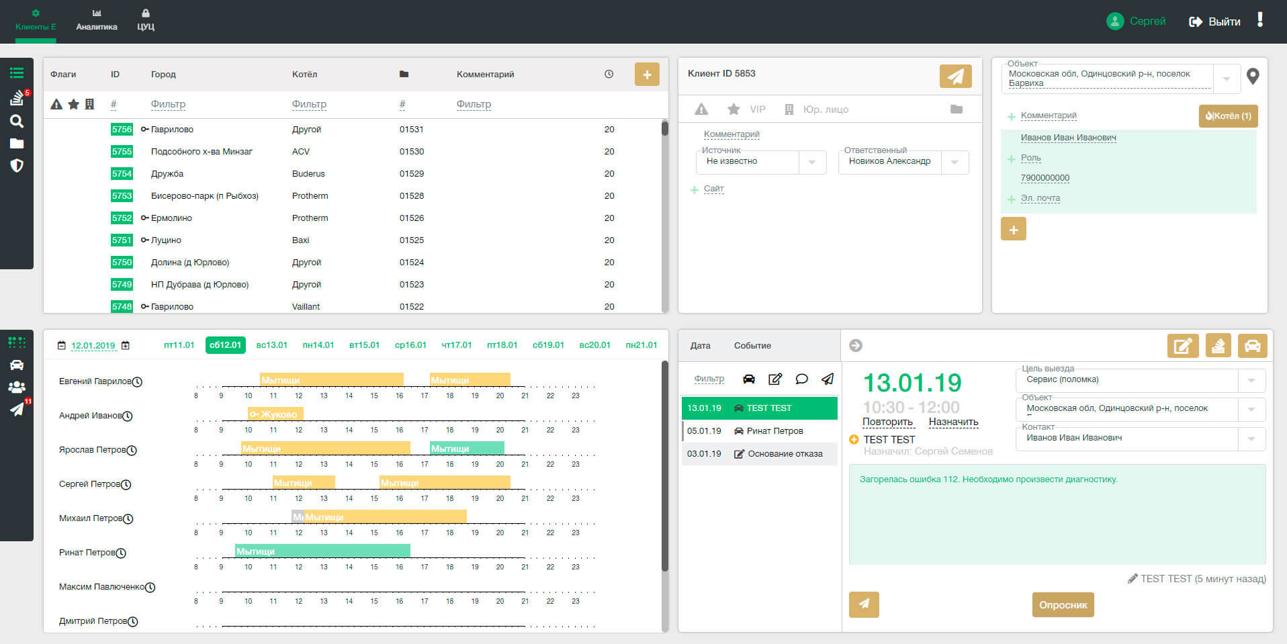Open the shield icon in left sidebar
The image size is (1287, 644).
click(x=17, y=165)
